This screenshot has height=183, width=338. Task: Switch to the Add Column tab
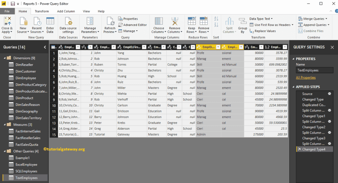point(66,11)
